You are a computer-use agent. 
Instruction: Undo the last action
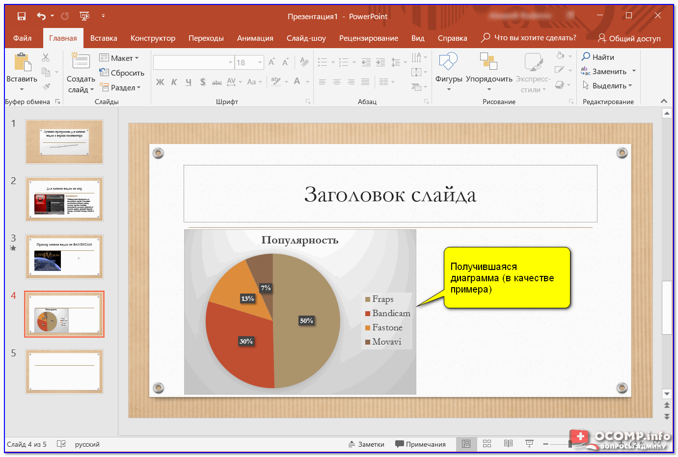pyautogui.click(x=41, y=16)
